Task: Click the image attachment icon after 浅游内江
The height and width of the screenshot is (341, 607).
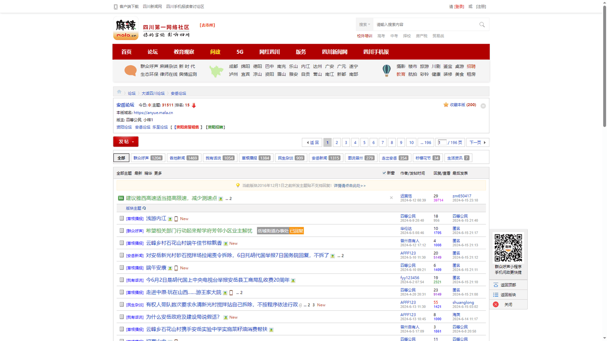Action: [x=170, y=219]
